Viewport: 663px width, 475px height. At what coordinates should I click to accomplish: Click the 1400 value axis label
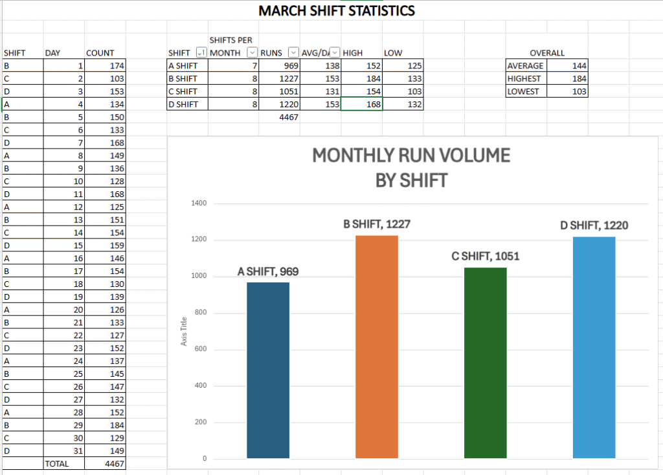pos(199,204)
